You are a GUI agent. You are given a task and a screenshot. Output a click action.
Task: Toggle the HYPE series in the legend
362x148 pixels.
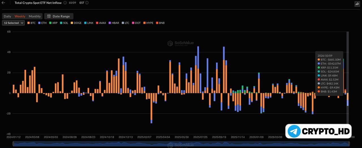pos(148,23)
